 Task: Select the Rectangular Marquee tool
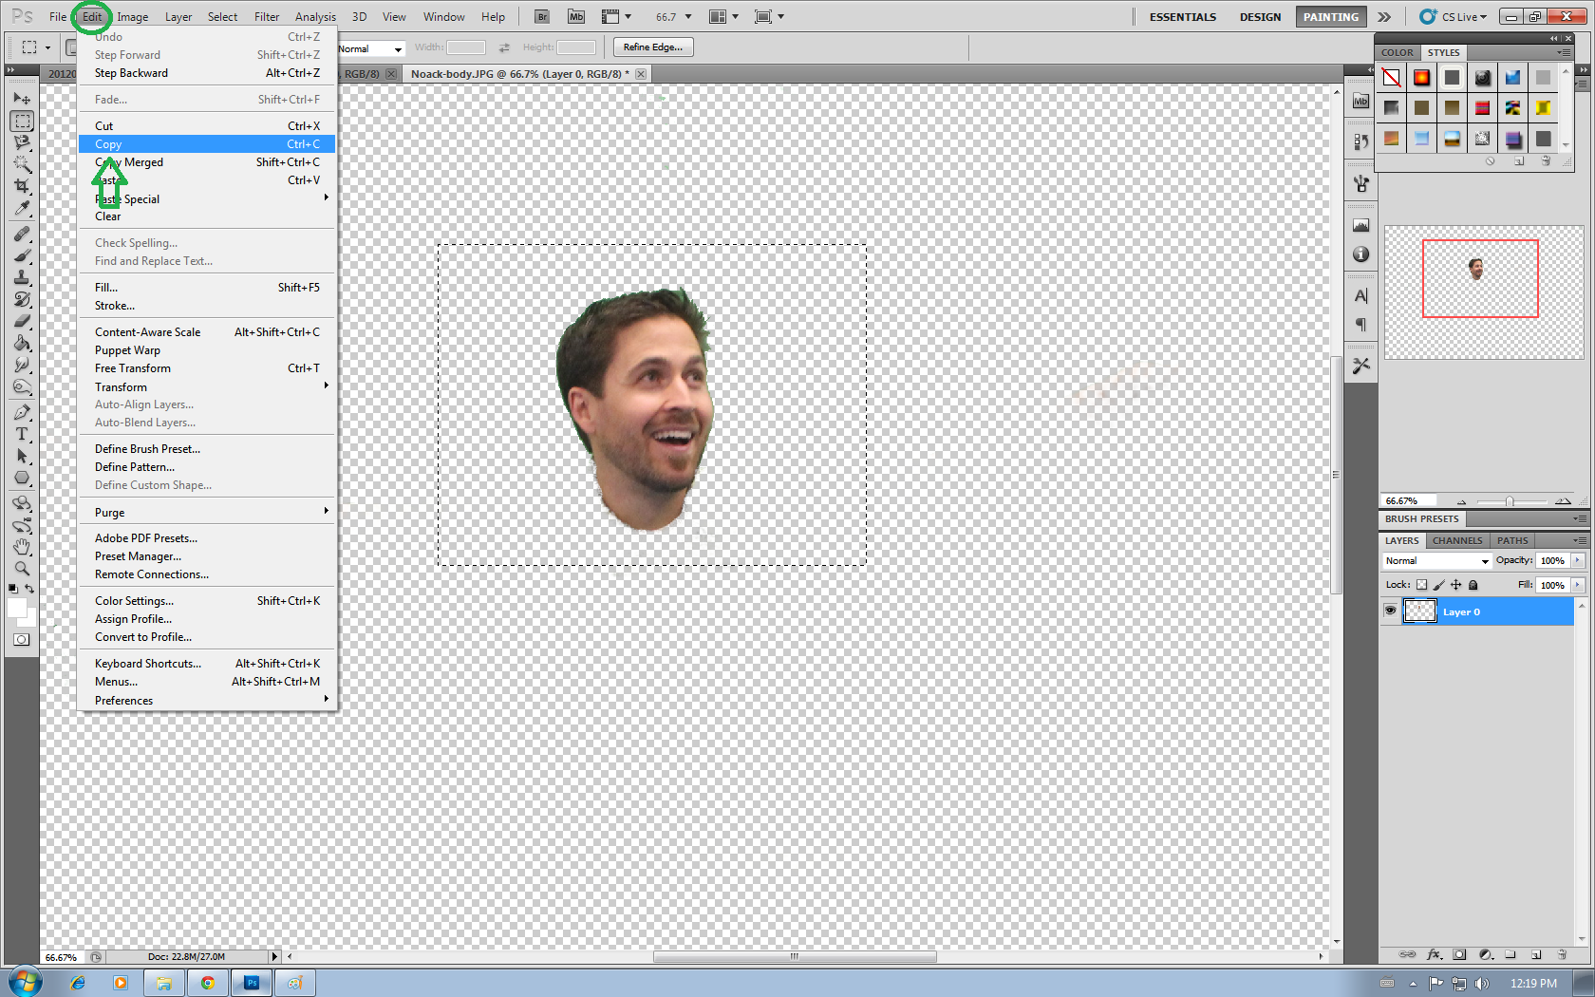point(22,121)
